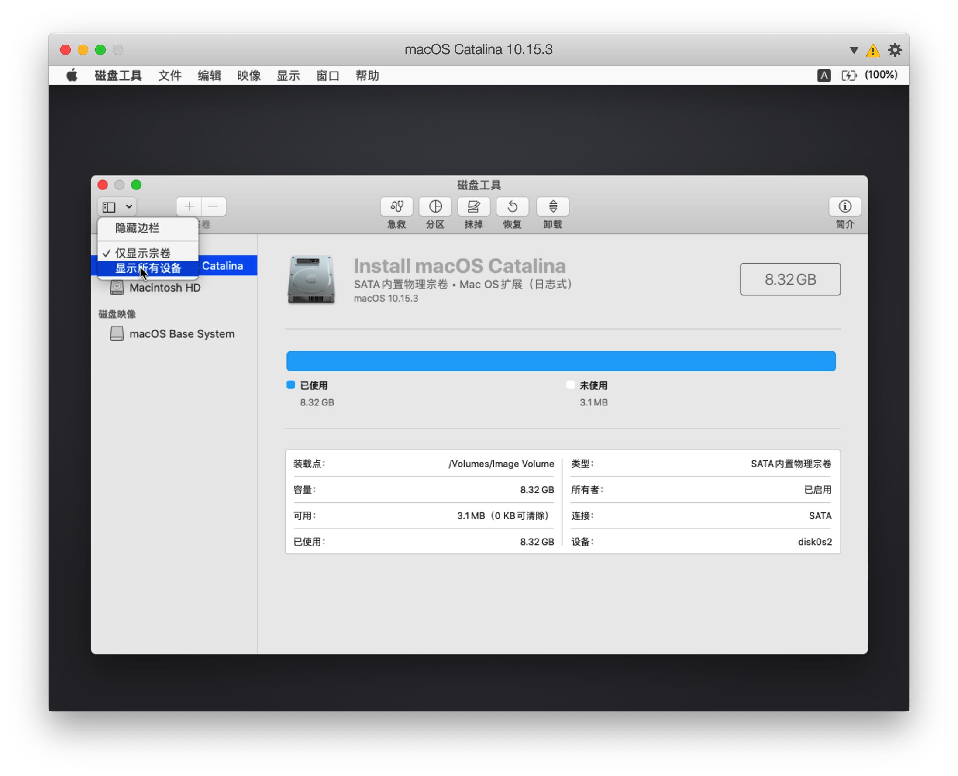Open the 显示 menu in the menu bar

[288, 76]
